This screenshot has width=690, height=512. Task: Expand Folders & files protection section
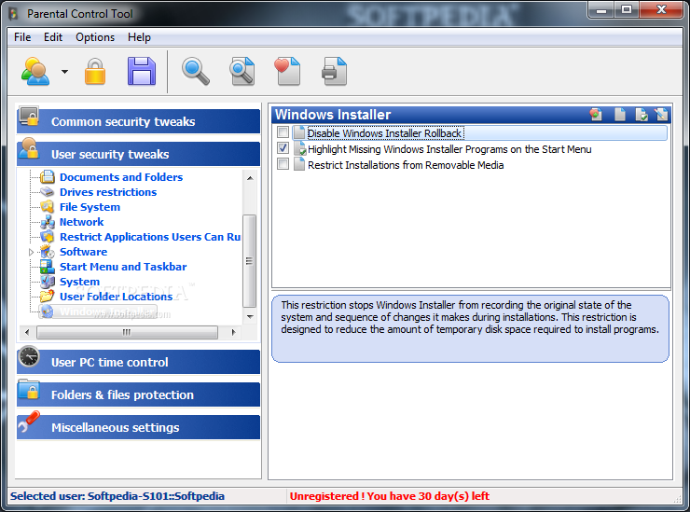click(139, 394)
